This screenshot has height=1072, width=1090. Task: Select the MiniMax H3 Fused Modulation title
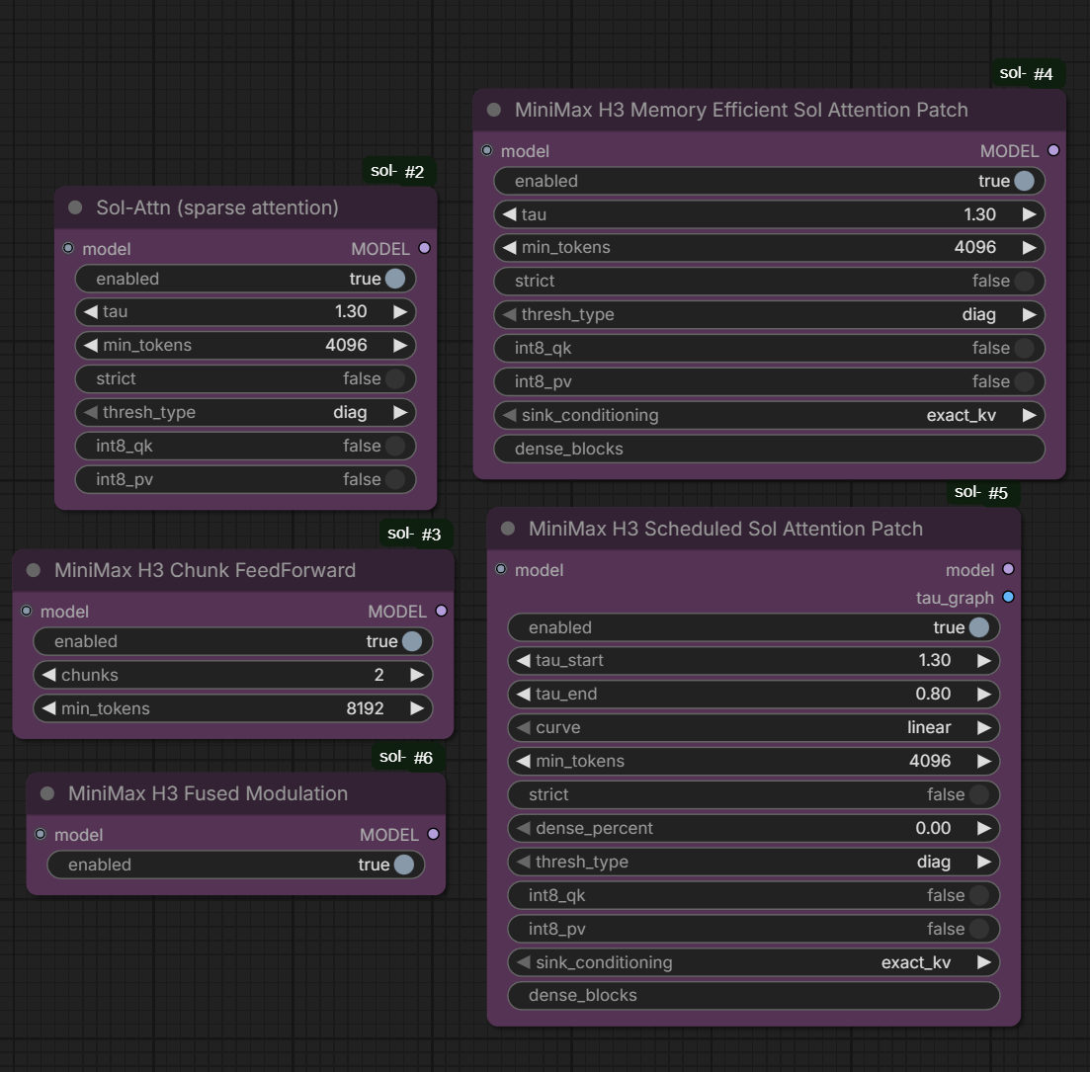coord(208,793)
